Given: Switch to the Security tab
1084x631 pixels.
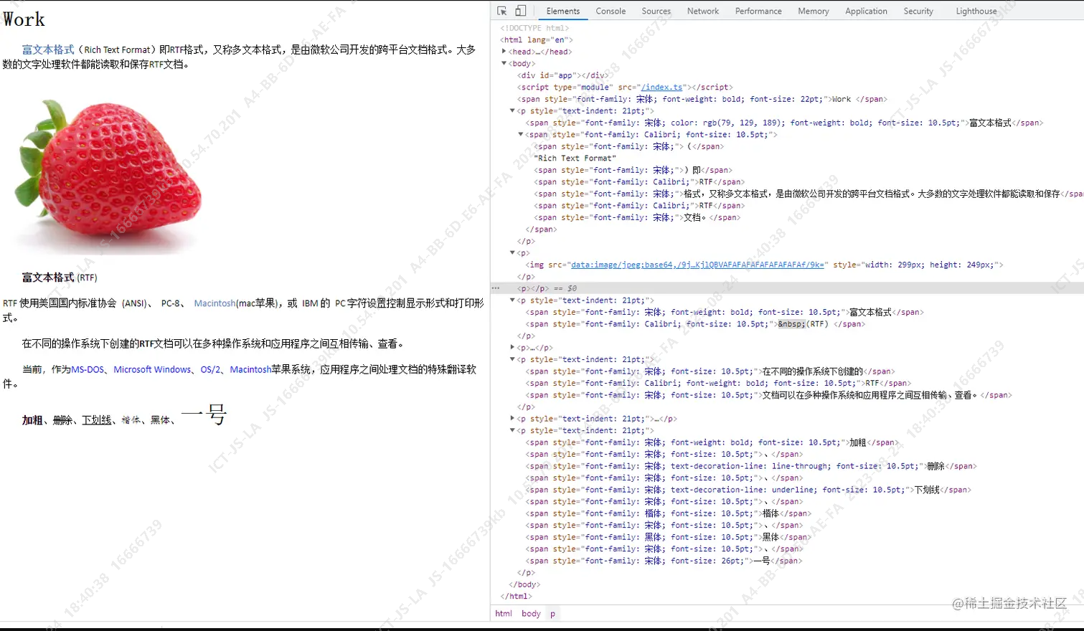Looking at the screenshot, I should (x=918, y=11).
